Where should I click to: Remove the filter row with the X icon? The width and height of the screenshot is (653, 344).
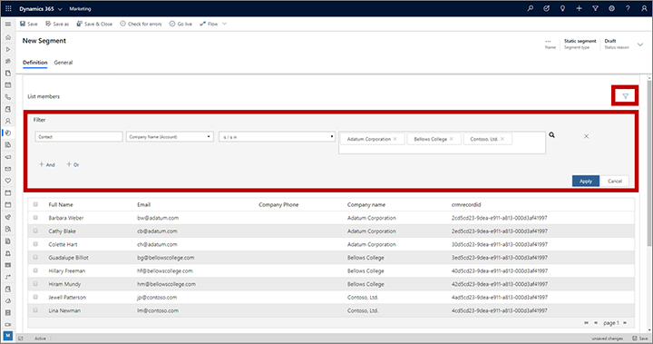coord(586,136)
